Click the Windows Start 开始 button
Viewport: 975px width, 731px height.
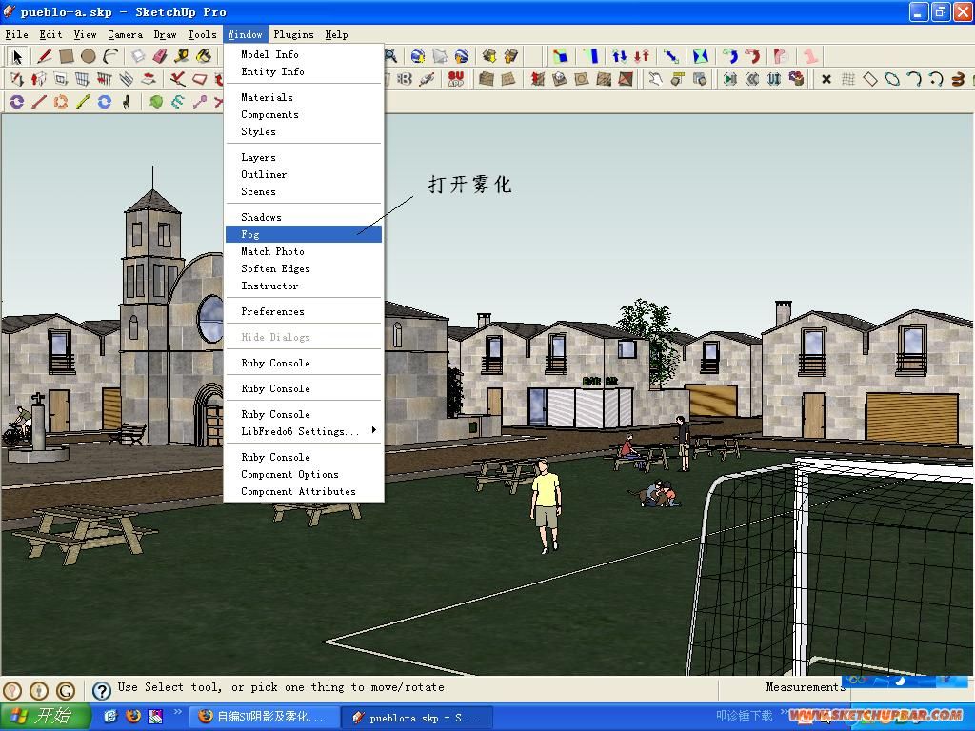click(x=46, y=717)
